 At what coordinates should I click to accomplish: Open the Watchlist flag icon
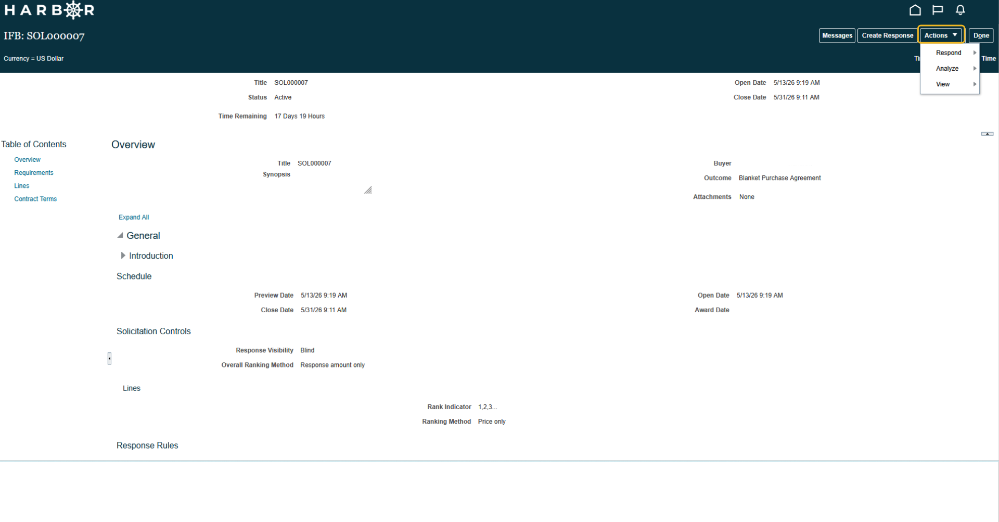pyautogui.click(x=938, y=10)
